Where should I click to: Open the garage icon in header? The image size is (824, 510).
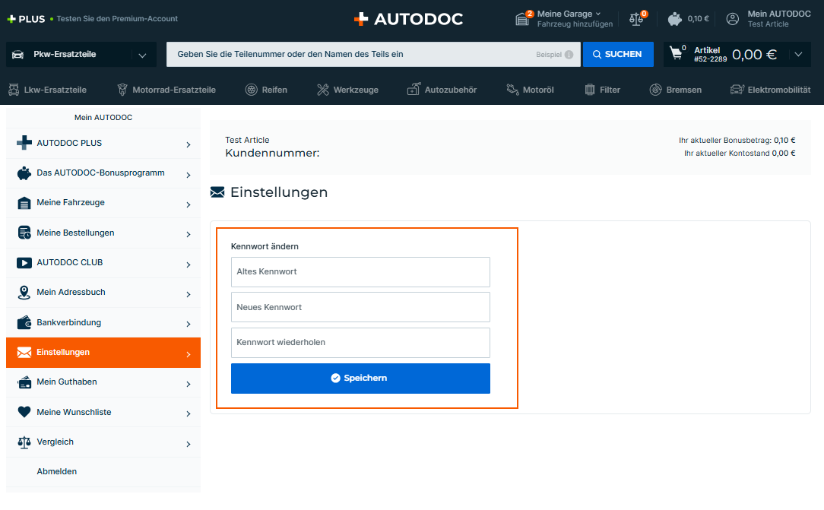(522, 19)
